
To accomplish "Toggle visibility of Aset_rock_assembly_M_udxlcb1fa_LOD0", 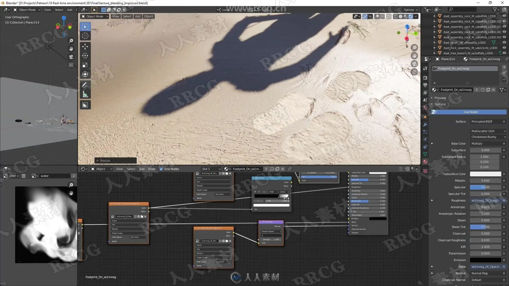I will pos(504,48).
